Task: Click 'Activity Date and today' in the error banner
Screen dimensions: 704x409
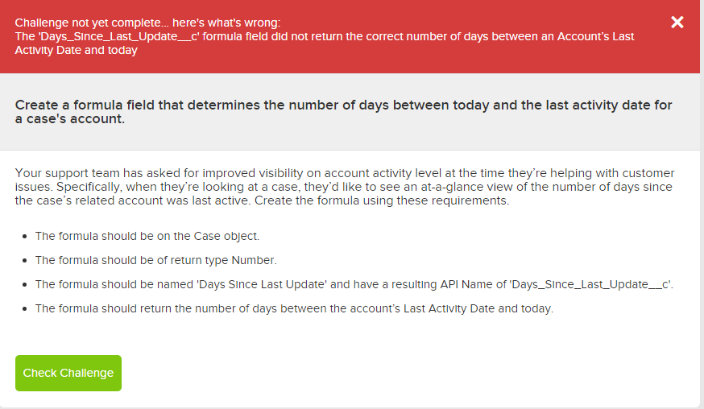Action: tap(77, 50)
